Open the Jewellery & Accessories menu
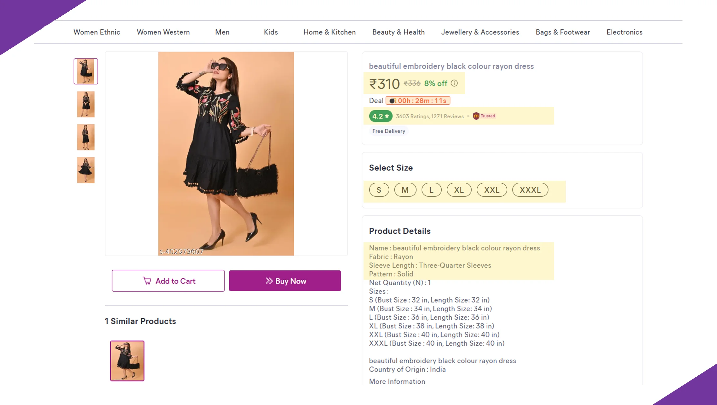Image resolution: width=717 pixels, height=405 pixels. pyautogui.click(x=480, y=32)
